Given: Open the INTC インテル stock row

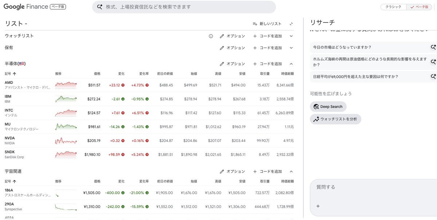Looking at the screenshot, I should (149, 113).
